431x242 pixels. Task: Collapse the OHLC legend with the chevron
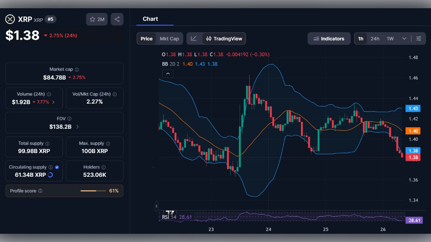(168, 73)
